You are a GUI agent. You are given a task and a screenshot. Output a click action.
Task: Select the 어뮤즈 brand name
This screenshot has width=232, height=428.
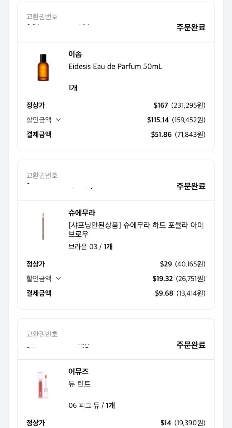[x=78, y=371]
